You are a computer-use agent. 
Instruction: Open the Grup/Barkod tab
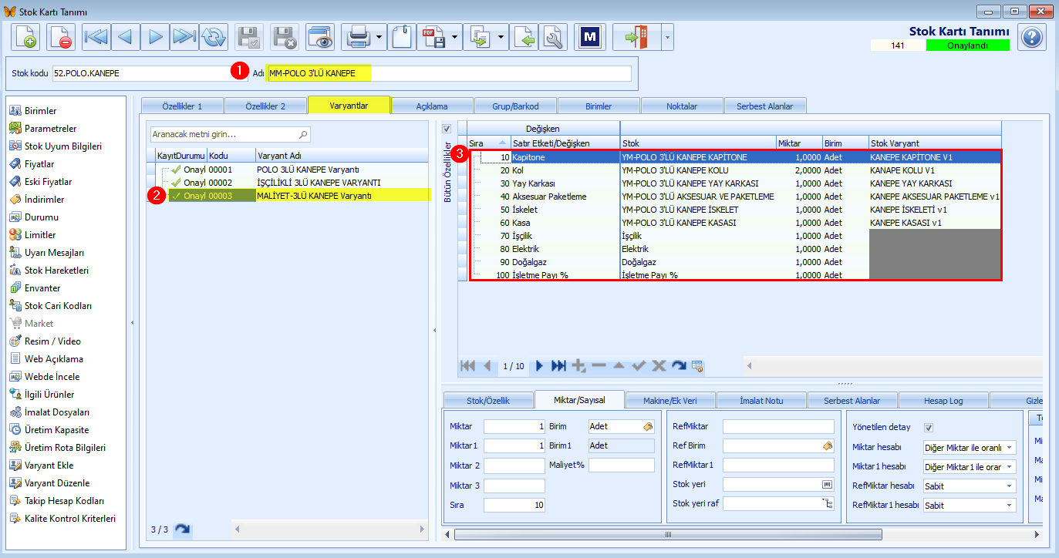(515, 106)
